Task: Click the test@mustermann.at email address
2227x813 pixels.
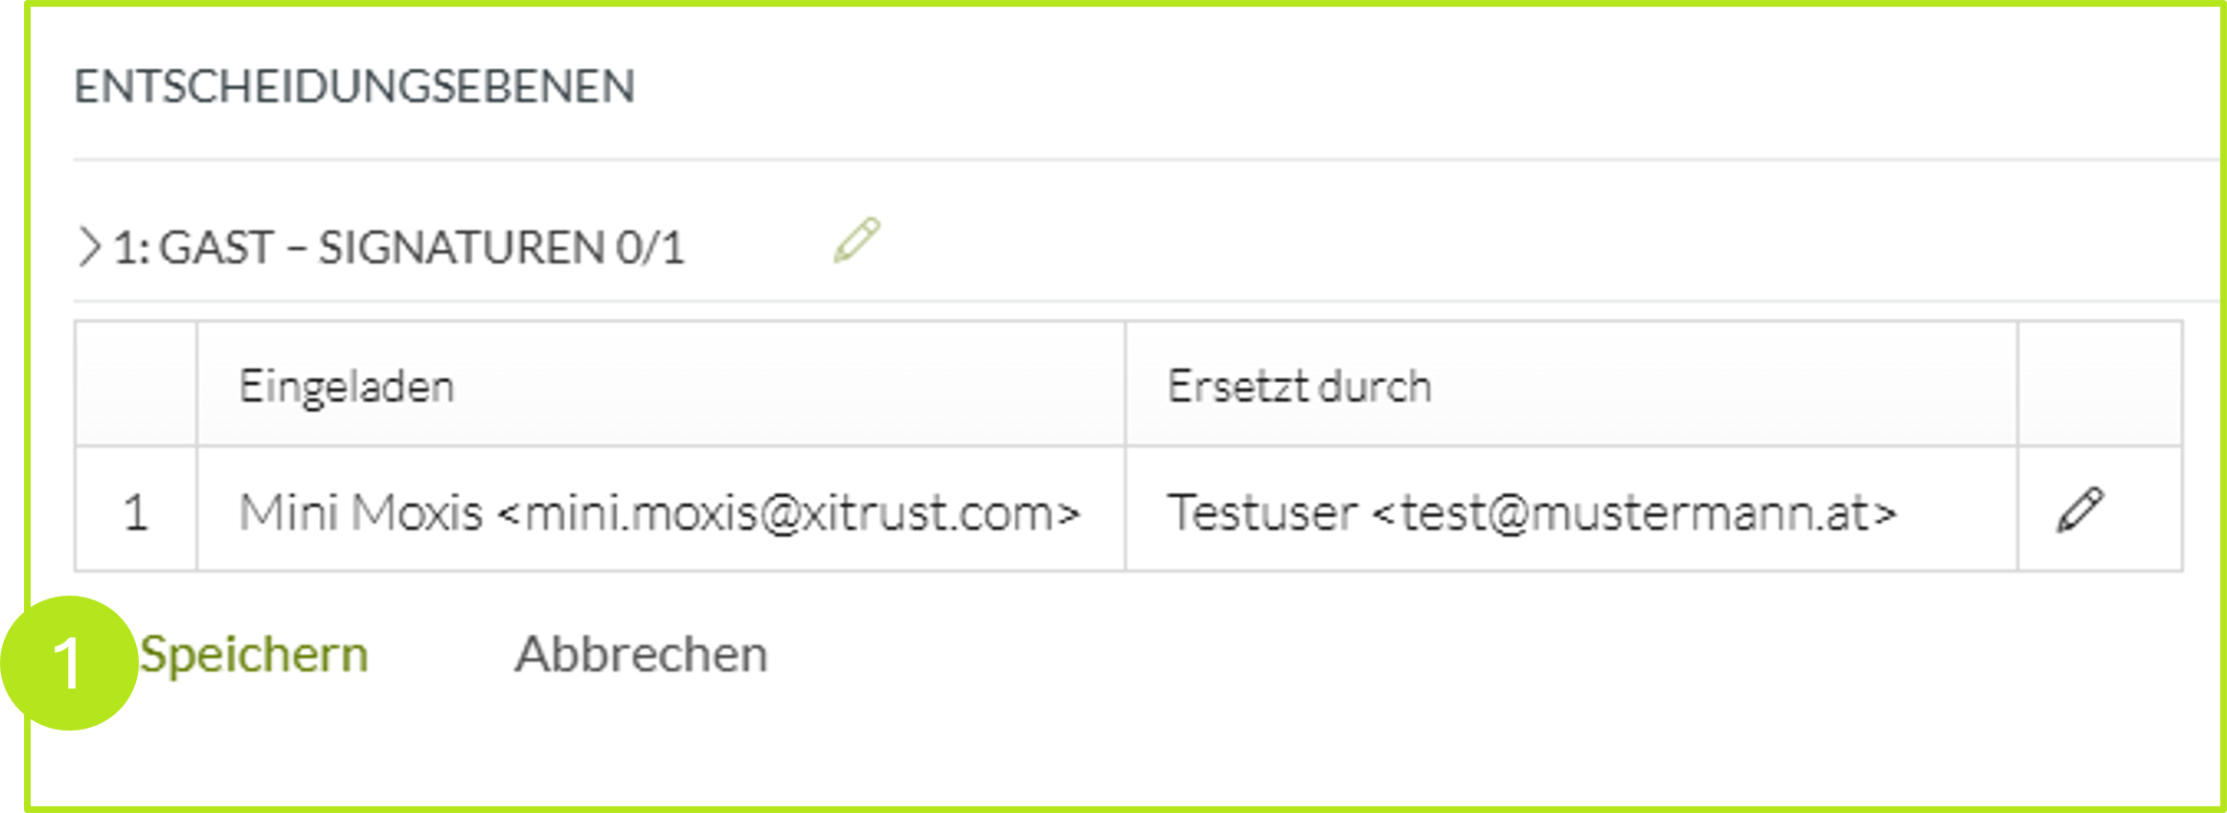Action: click(1633, 512)
